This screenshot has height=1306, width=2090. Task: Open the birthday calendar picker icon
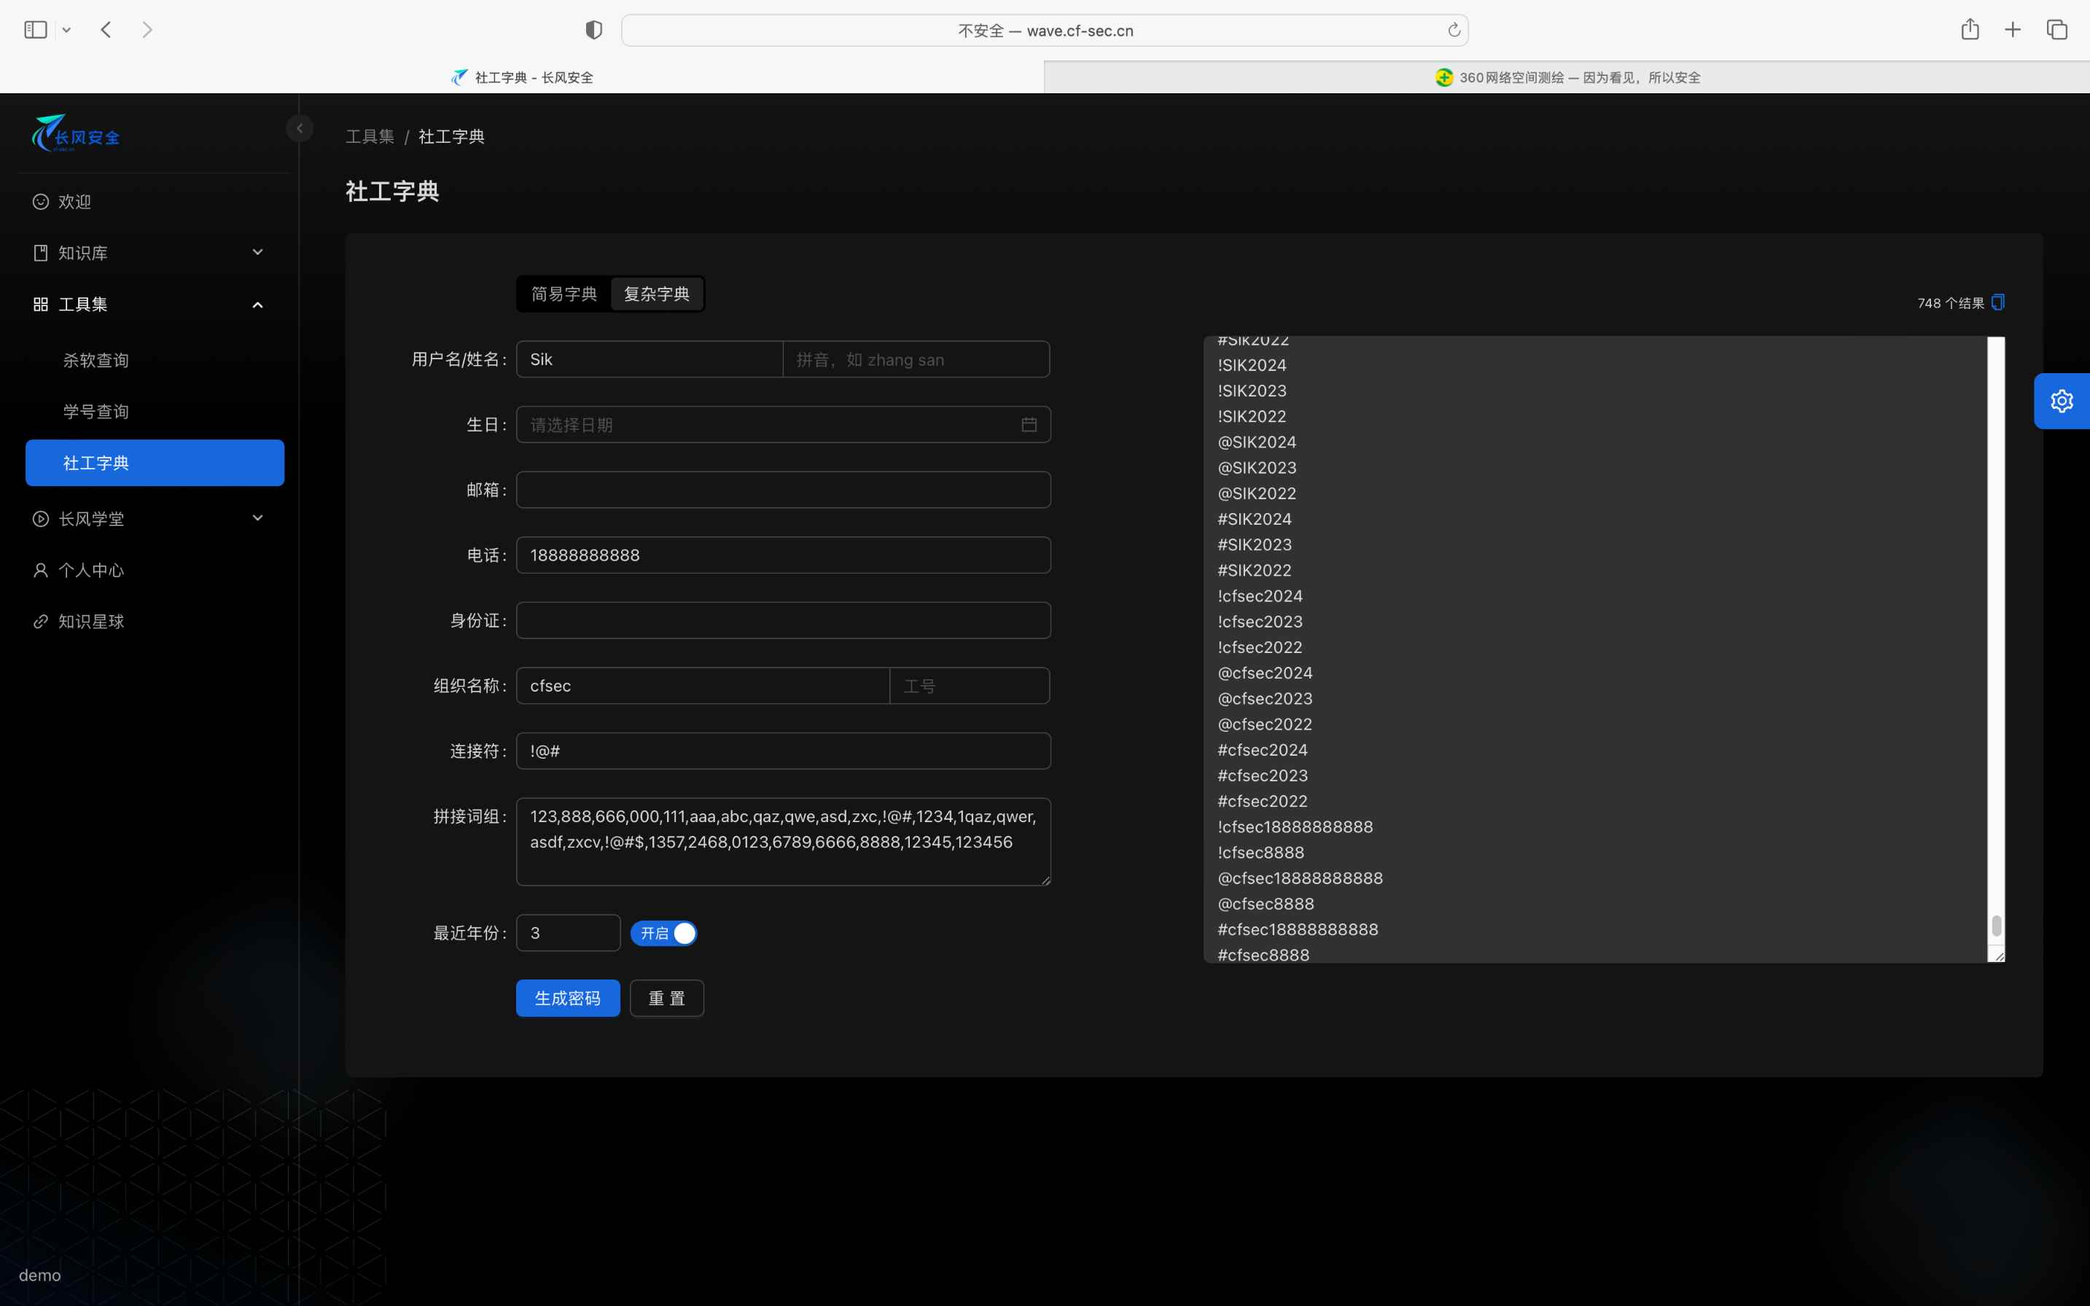[x=1028, y=424]
